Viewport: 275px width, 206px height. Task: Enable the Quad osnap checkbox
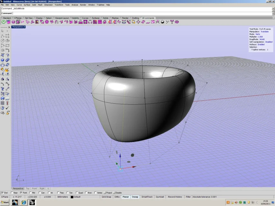click(77, 193)
